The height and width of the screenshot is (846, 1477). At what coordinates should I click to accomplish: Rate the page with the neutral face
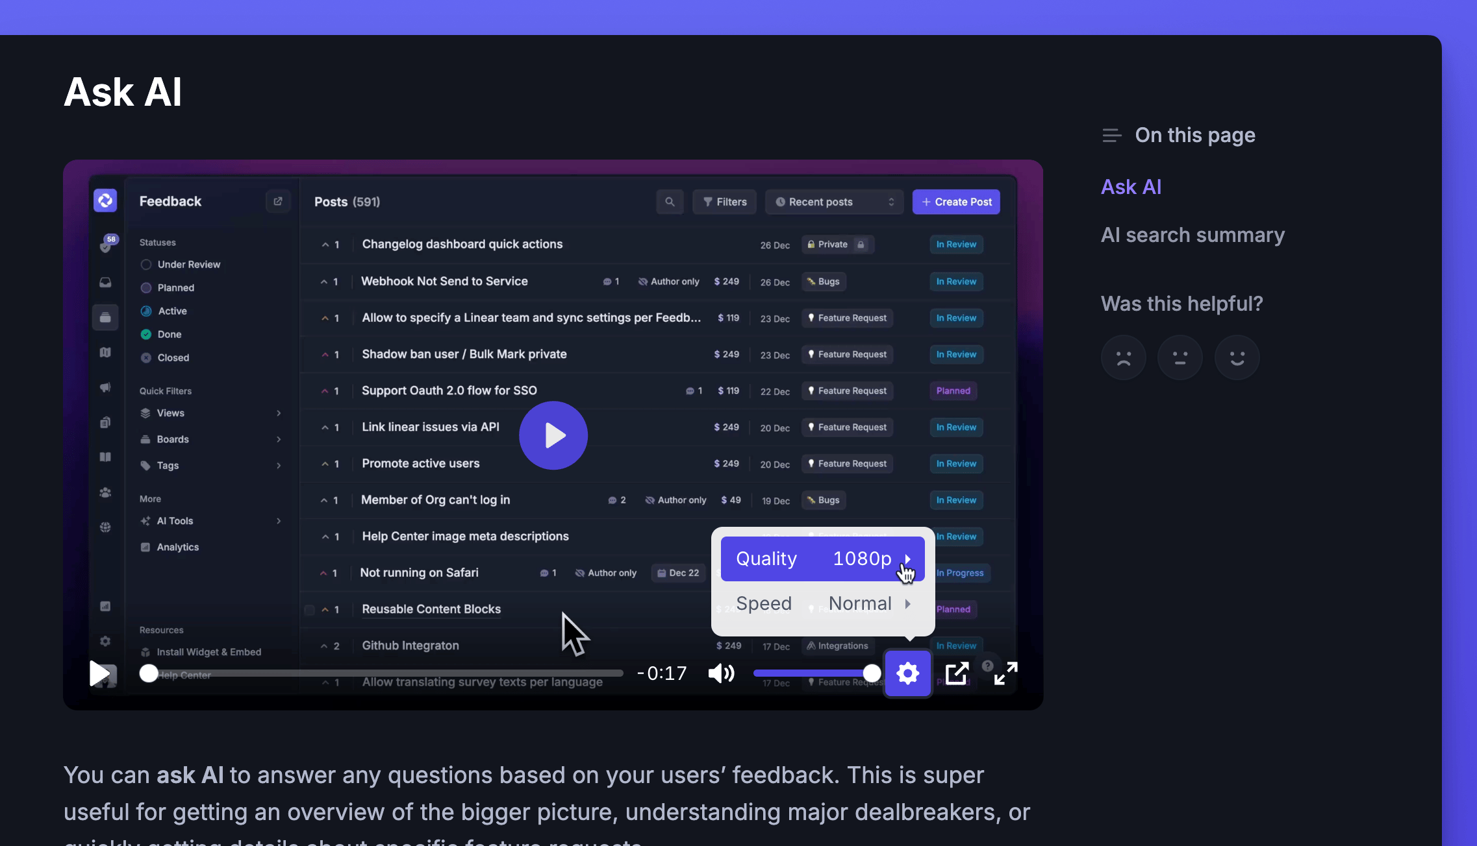click(1180, 357)
